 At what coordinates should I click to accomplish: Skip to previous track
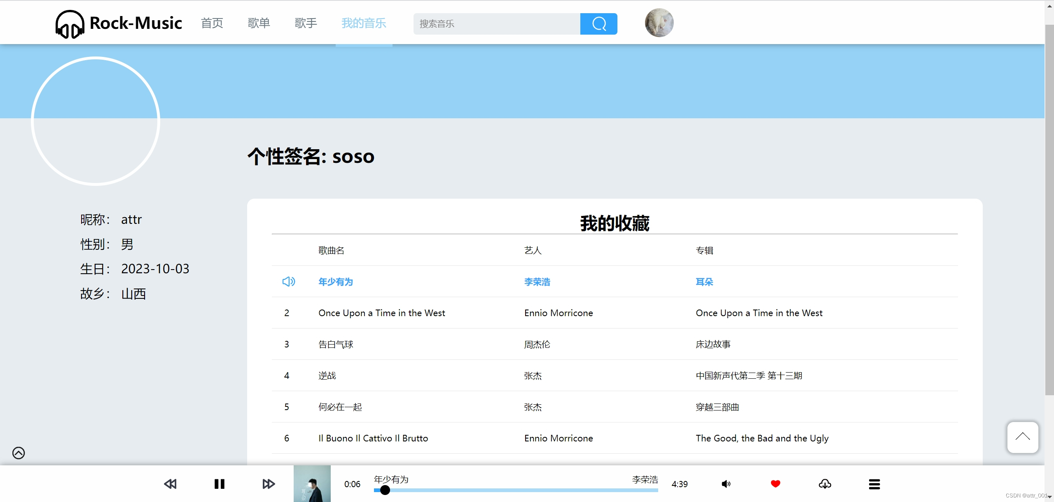170,484
